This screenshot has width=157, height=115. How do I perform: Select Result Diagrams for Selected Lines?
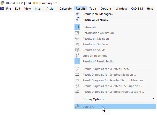click(106, 69)
